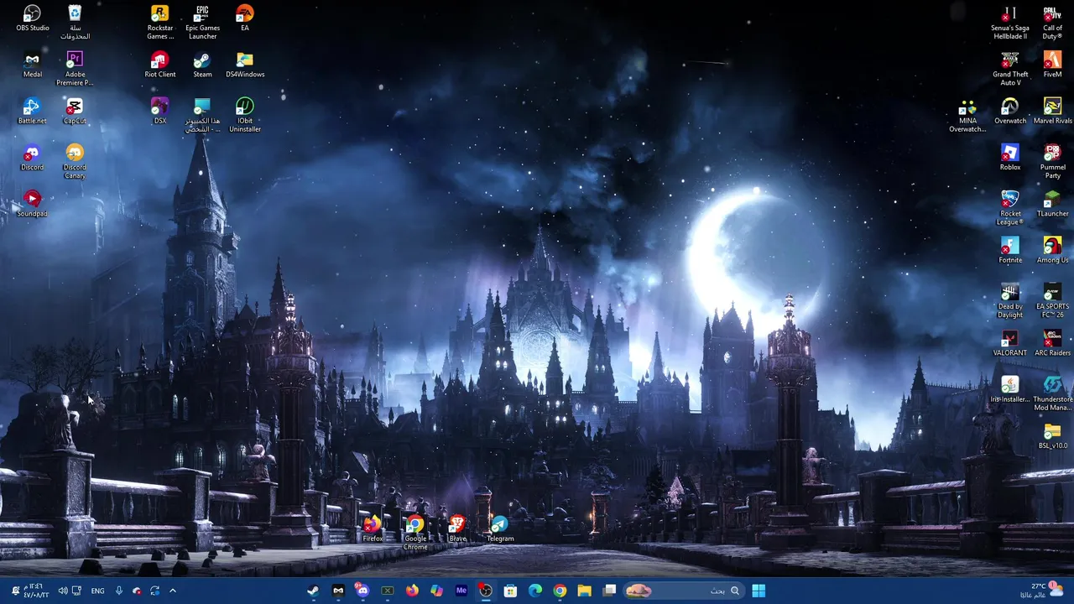
Task: Switch to Steam in the taskbar
Action: coord(312,591)
